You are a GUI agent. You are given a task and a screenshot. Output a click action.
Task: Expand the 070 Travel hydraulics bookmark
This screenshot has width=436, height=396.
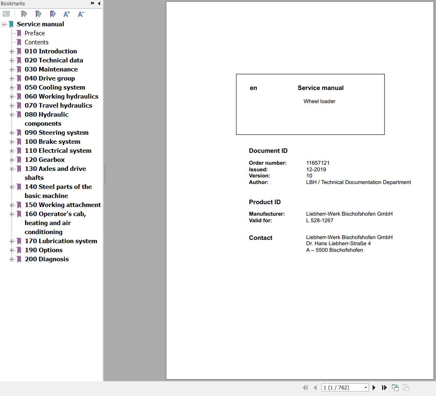tap(12, 106)
